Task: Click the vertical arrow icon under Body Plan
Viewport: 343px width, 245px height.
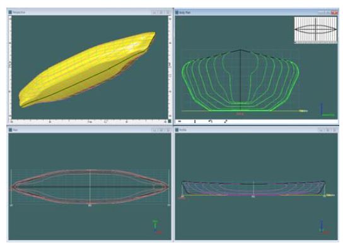Action: tap(195, 121)
